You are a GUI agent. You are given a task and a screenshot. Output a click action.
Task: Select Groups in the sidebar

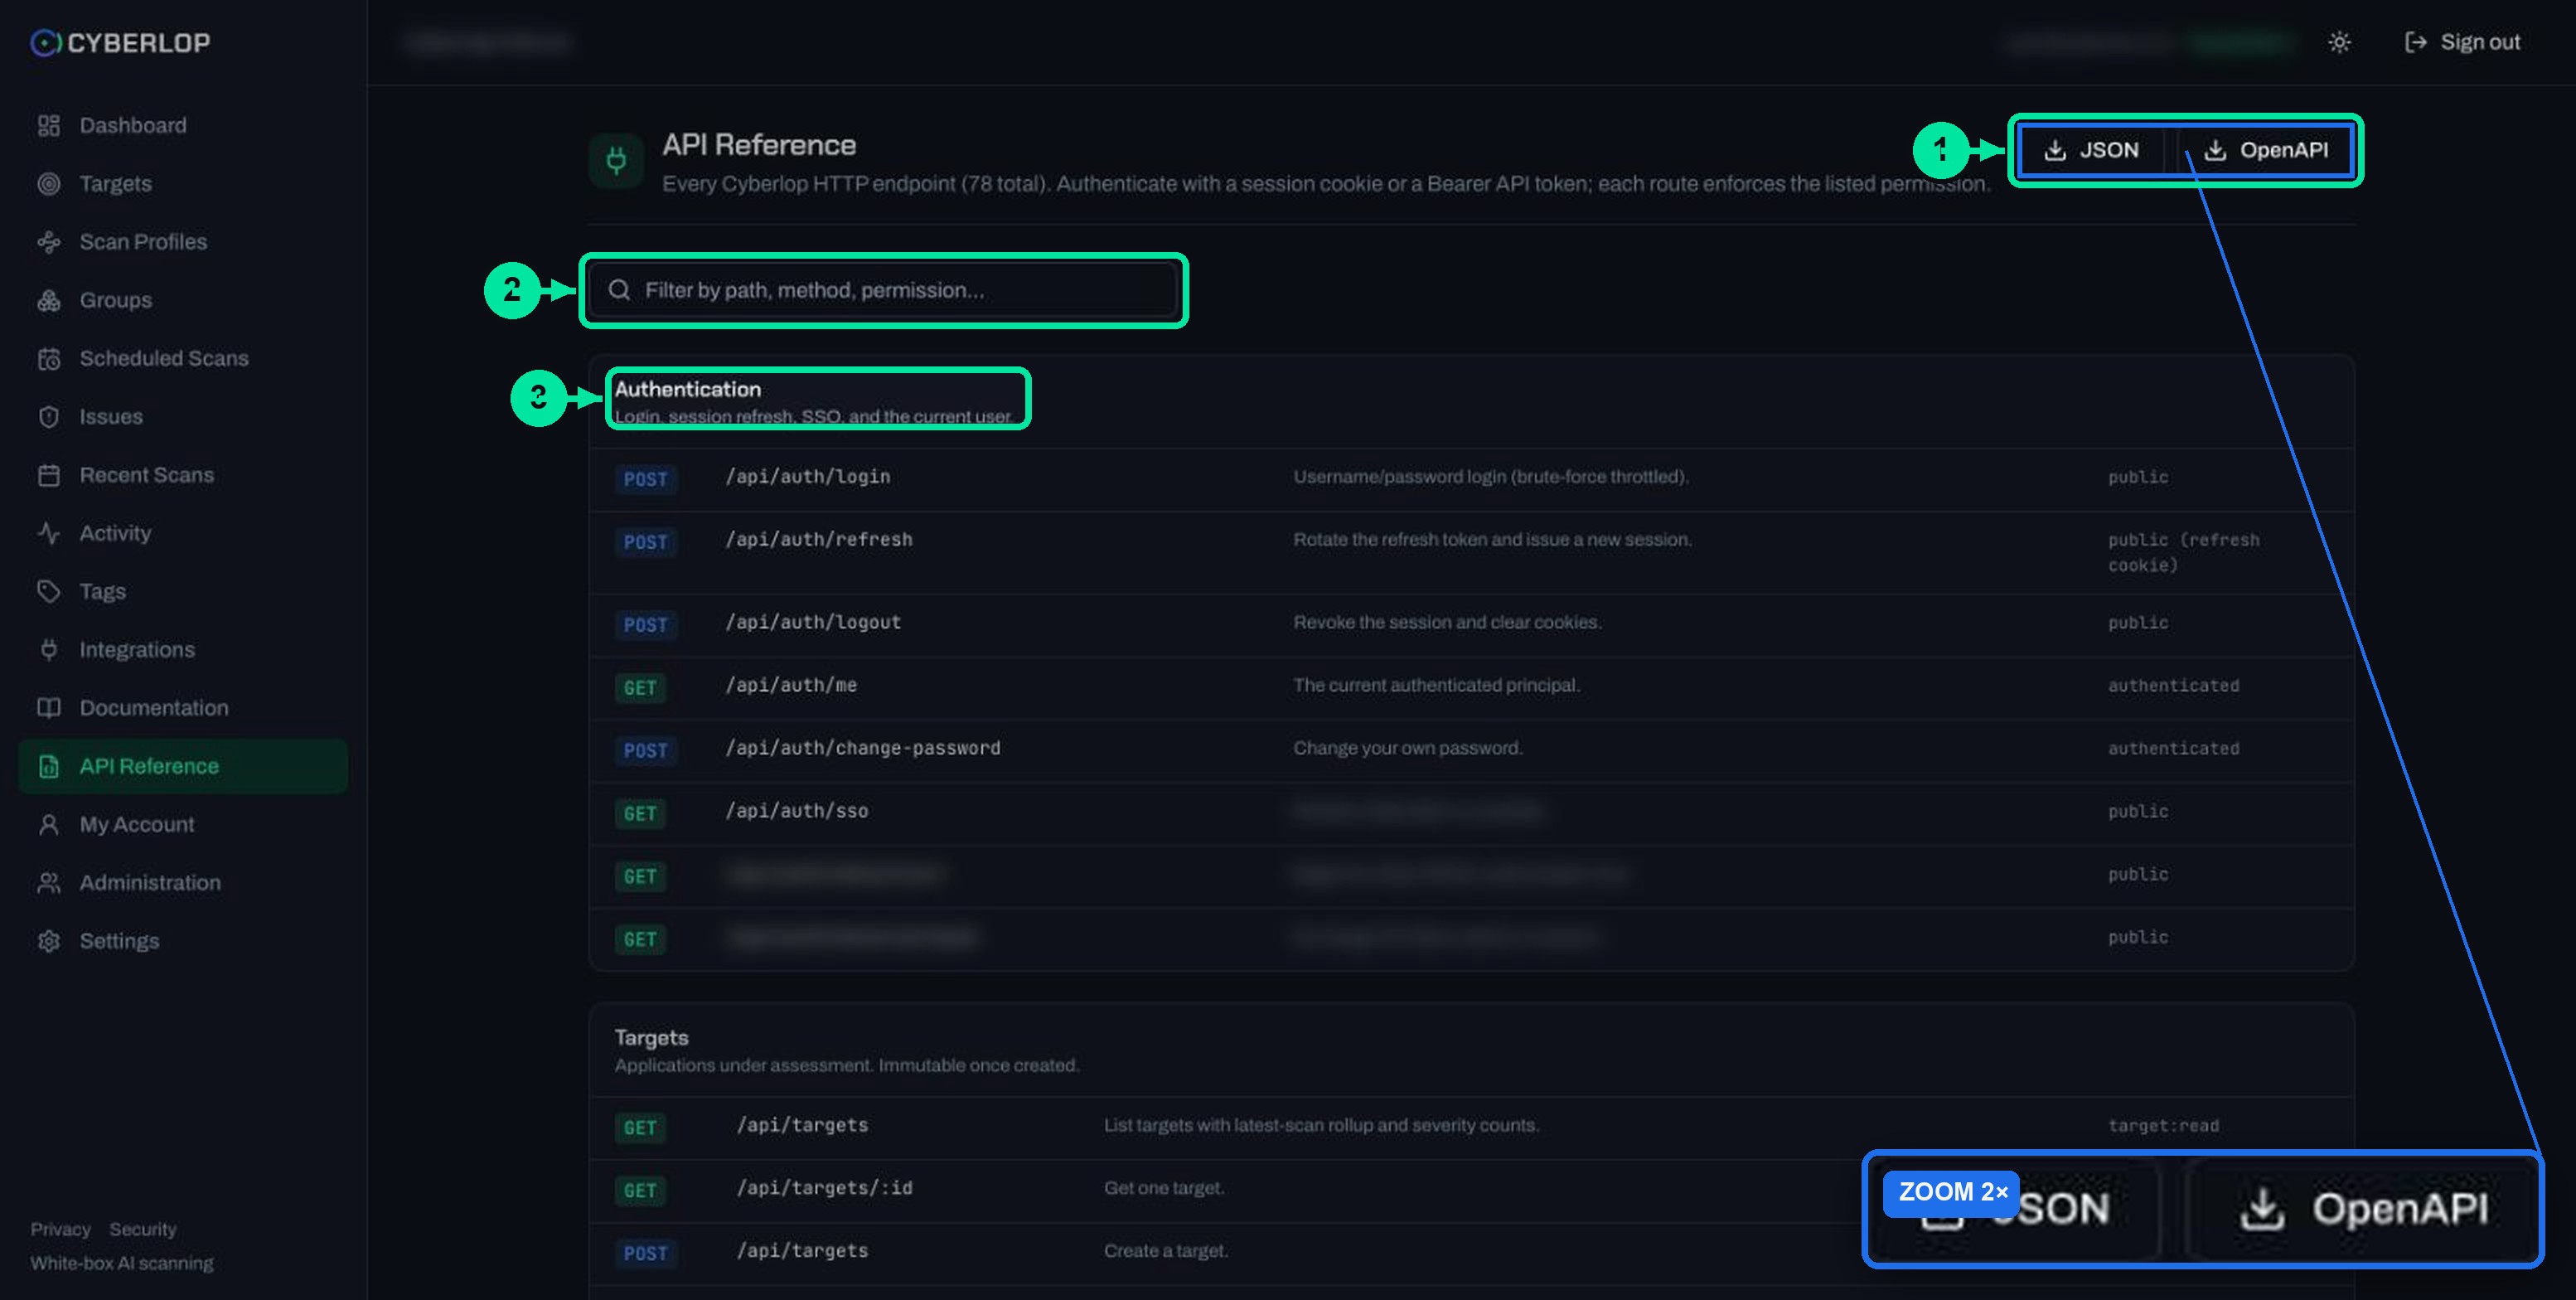(x=183, y=300)
